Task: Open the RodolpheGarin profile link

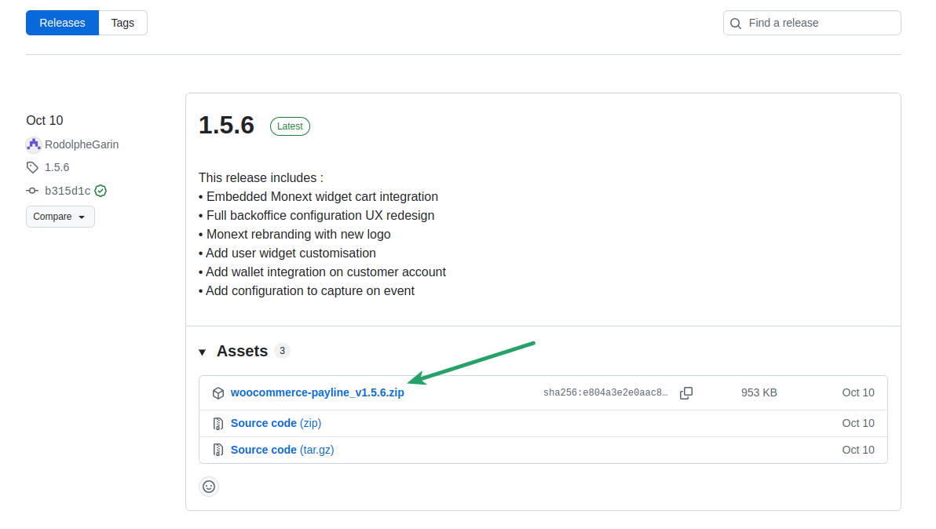Action: (x=82, y=144)
